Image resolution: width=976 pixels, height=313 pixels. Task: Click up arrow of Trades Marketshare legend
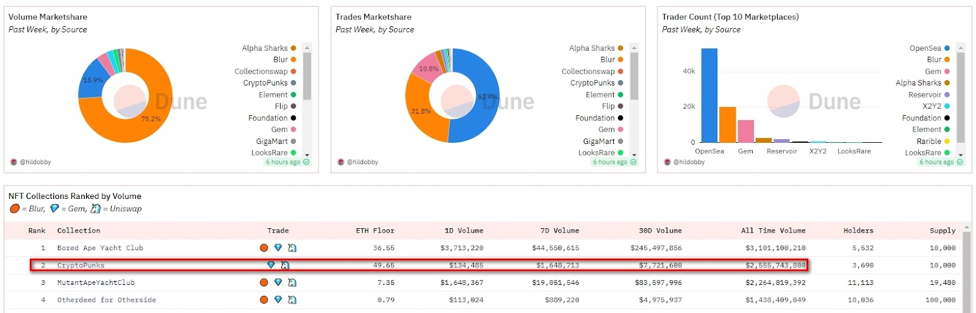(x=634, y=48)
